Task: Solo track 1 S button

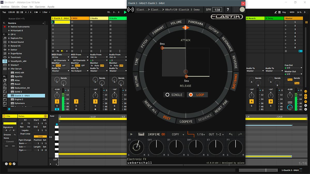Action: pyautogui.click(x=57, y=106)
